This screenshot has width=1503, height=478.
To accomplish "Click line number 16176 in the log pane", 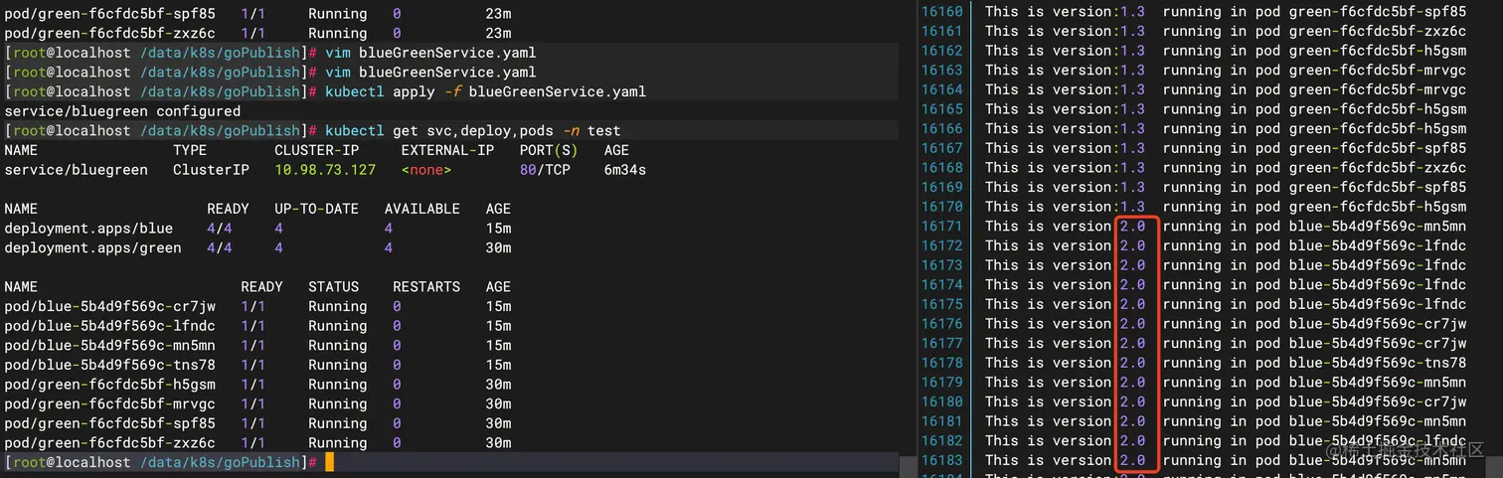I will [941, 324].
